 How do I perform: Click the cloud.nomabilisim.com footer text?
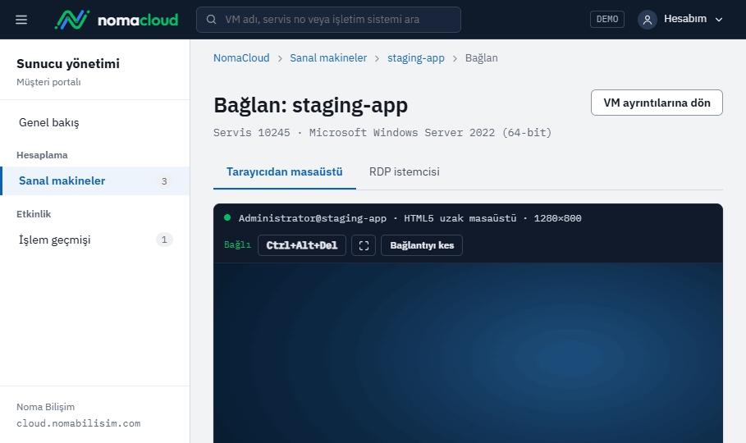click(x=79, y=423)
